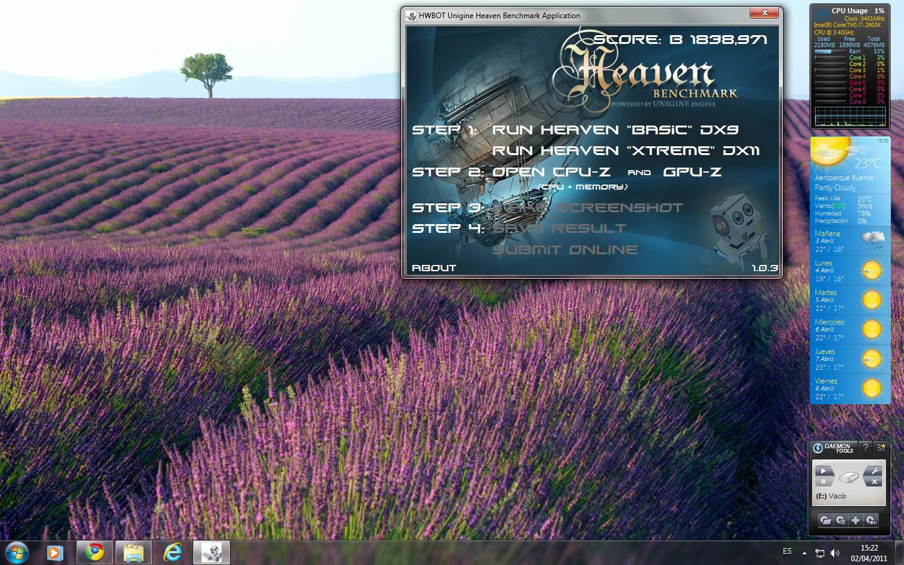Select the Lunes 4 Abril forecast row
The image size is (904, 565).
click(x=850, y=271)
